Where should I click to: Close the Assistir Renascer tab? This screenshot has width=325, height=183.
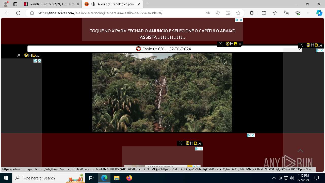78,4
